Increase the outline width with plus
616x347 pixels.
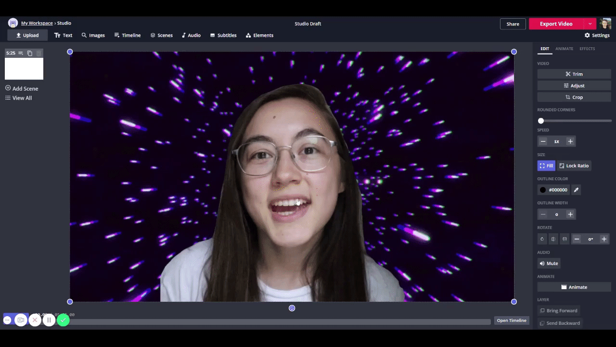pos(570,214)
